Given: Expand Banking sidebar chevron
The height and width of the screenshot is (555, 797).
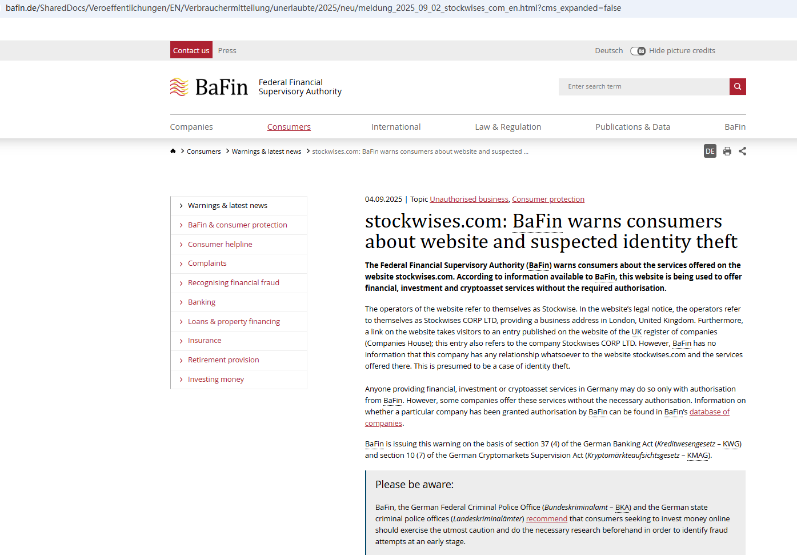Looking at the screenshot, I should pyautogui.click(x=181, y=302).
